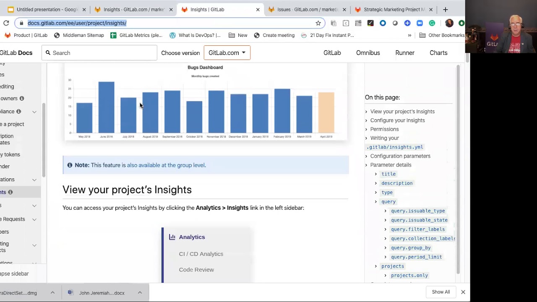
Task: Open the GitLab.com version dropdown
Action: coord(227,53)
